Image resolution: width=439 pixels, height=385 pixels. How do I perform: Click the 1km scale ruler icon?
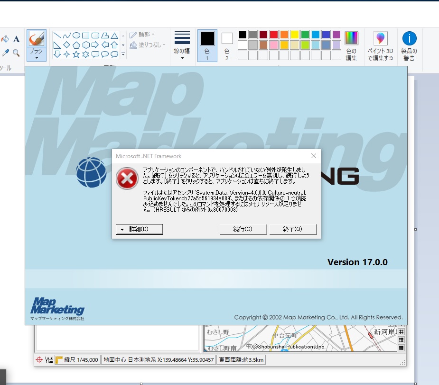click(x=49, y=360)
